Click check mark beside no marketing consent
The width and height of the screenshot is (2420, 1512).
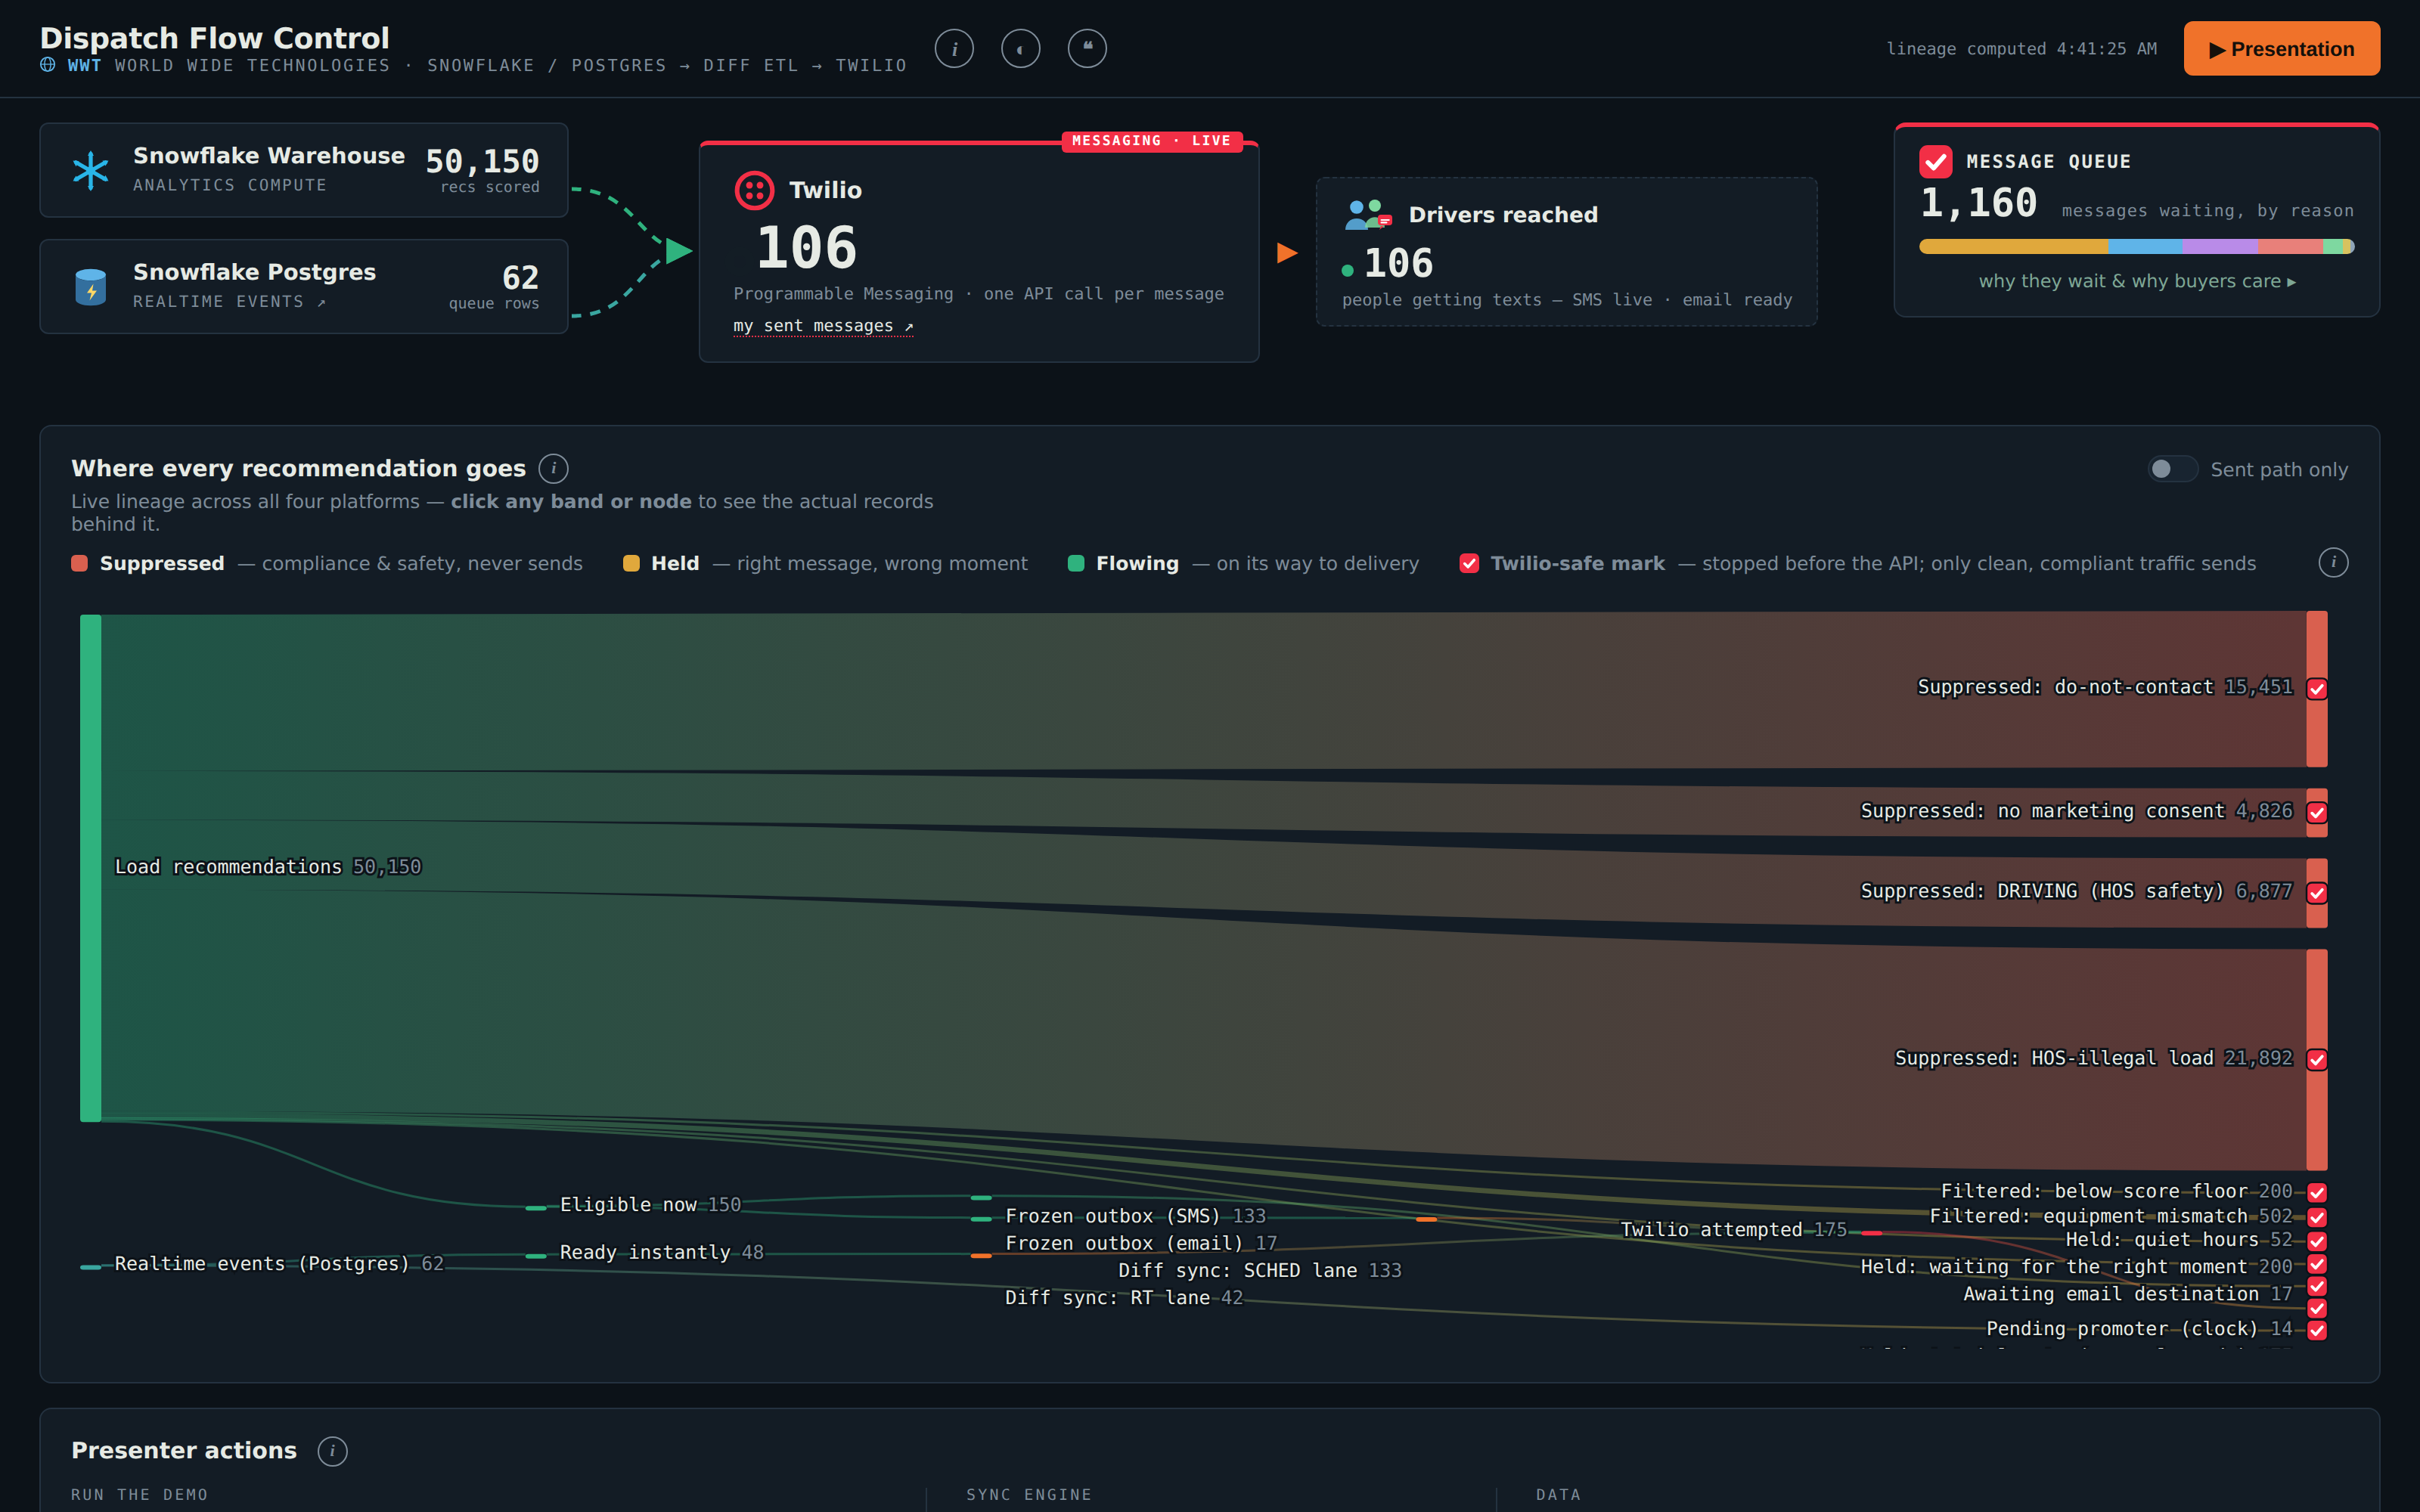[2316, 812]
